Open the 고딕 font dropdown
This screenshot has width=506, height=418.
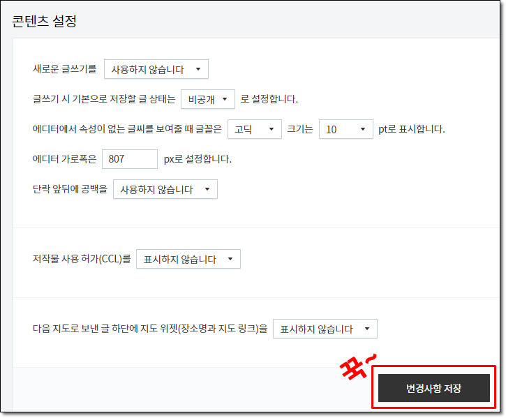[255, 129]
